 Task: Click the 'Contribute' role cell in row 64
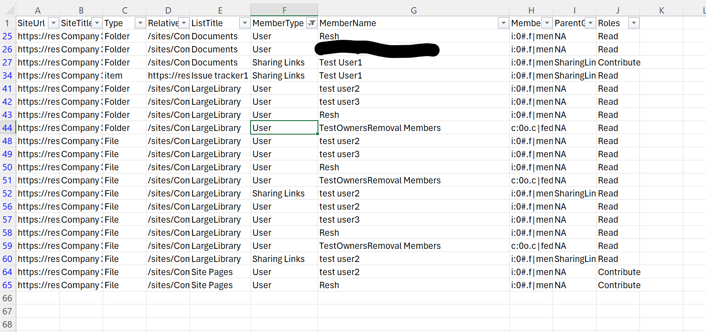coord(619,272)
